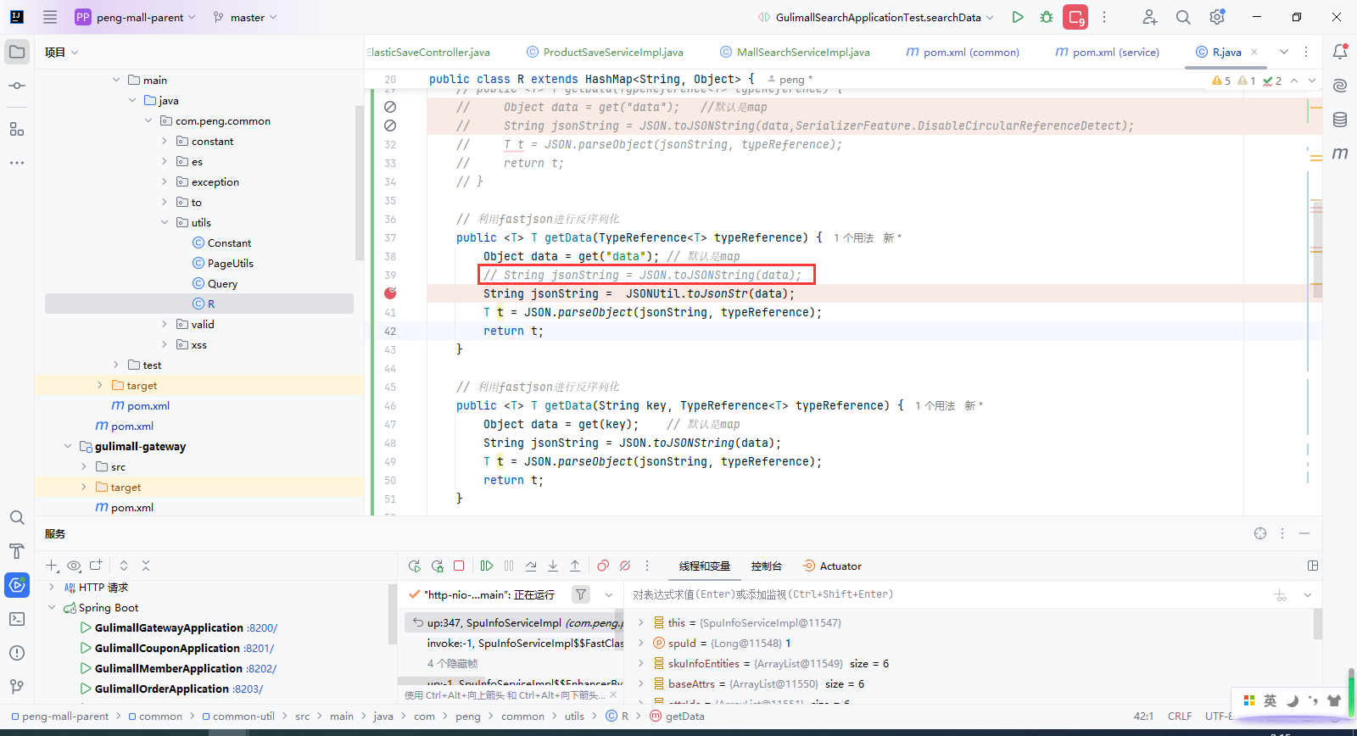
Task: Open GulimallCouponApplication port 8201 link
Action: pos(259,648)
